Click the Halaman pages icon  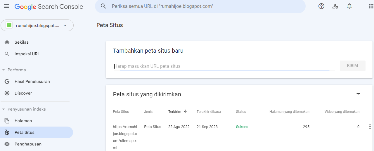pyautogui.click(x=7, y=121)
